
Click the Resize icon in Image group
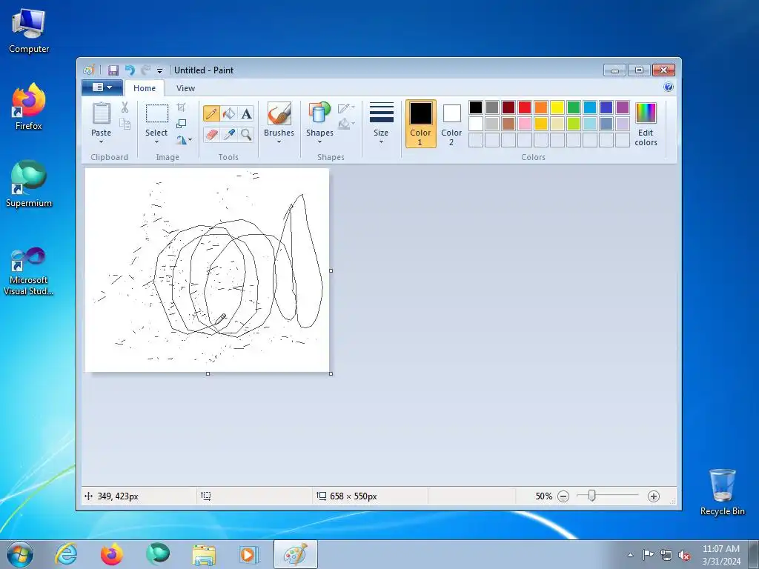(x=181, y=124)
